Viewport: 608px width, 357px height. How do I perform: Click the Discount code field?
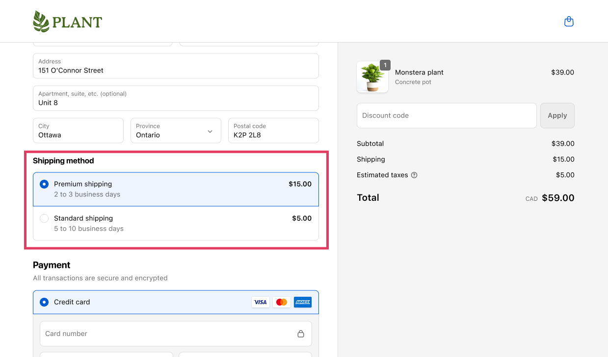click(447, 116)
